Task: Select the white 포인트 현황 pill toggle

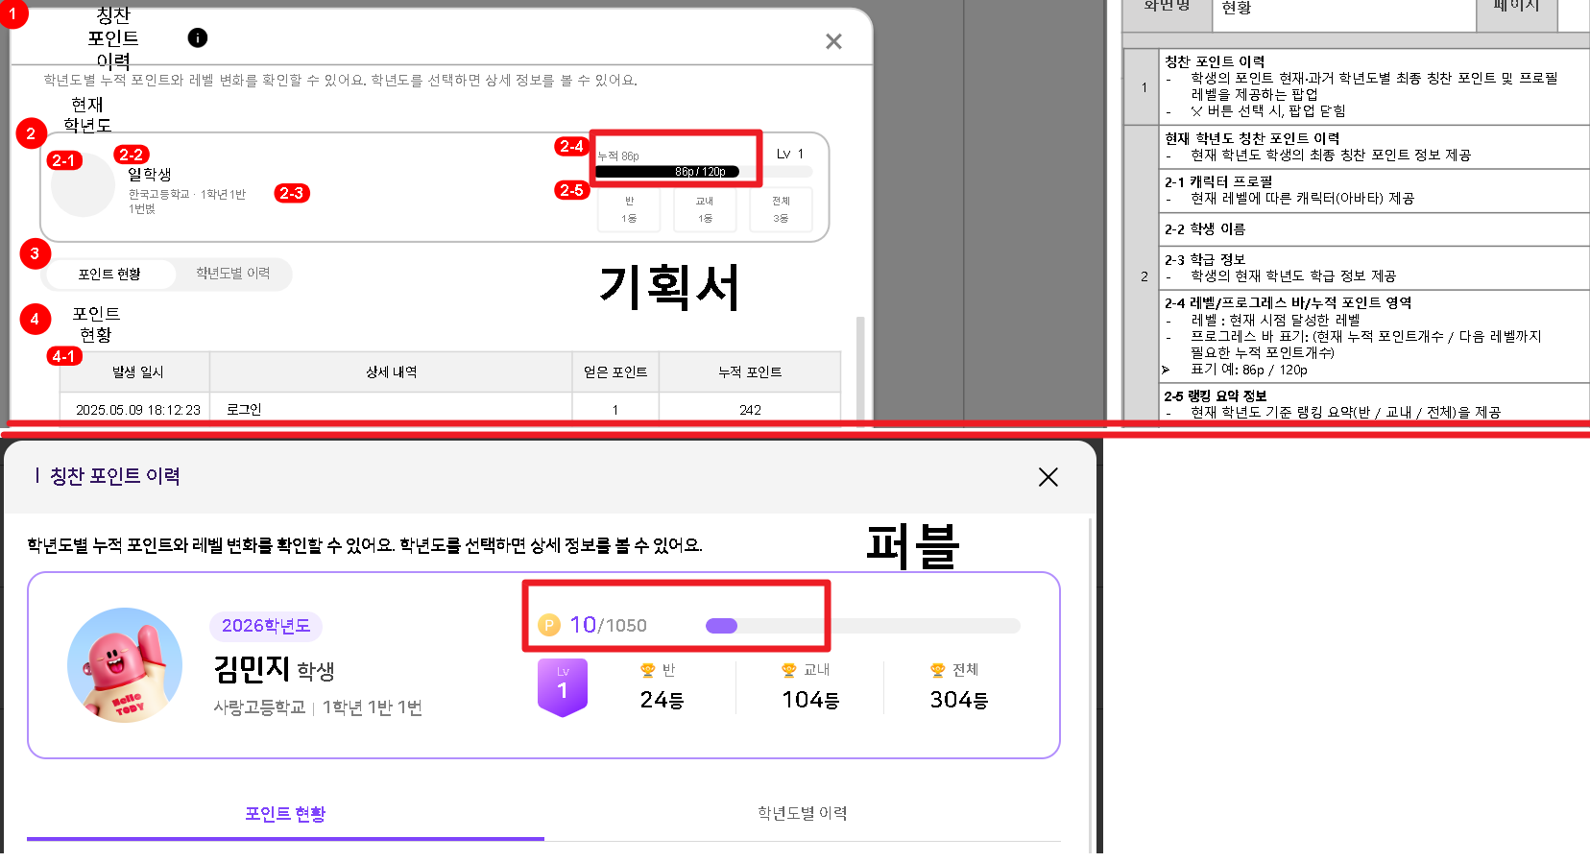Action: pyautogui.click(x=109, y=274)
